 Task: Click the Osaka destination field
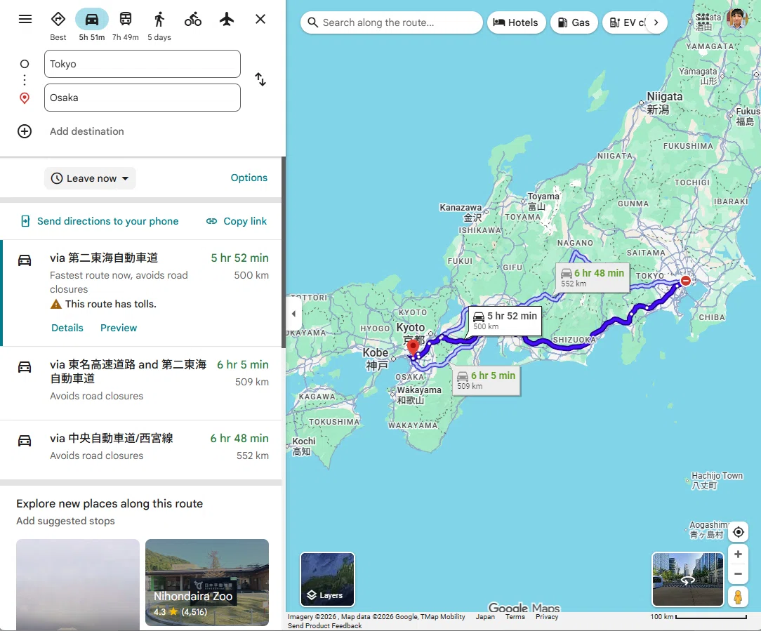pos(143,98)
